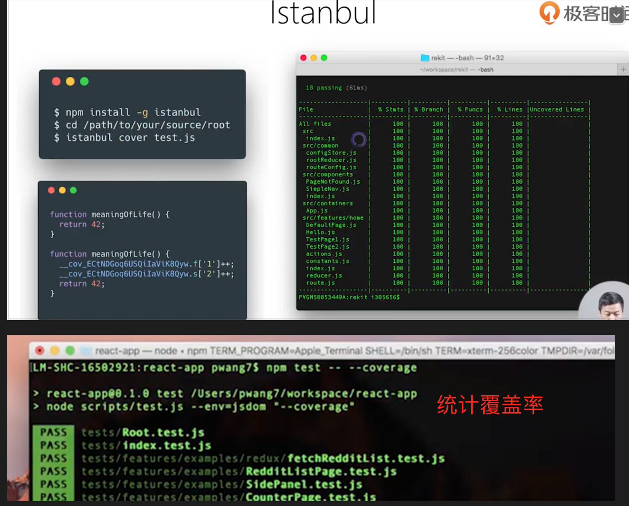This screenshot has width=629, height=506.
Task: Zoom the react-app terminal via green button
Action: [x=70, y=350]
